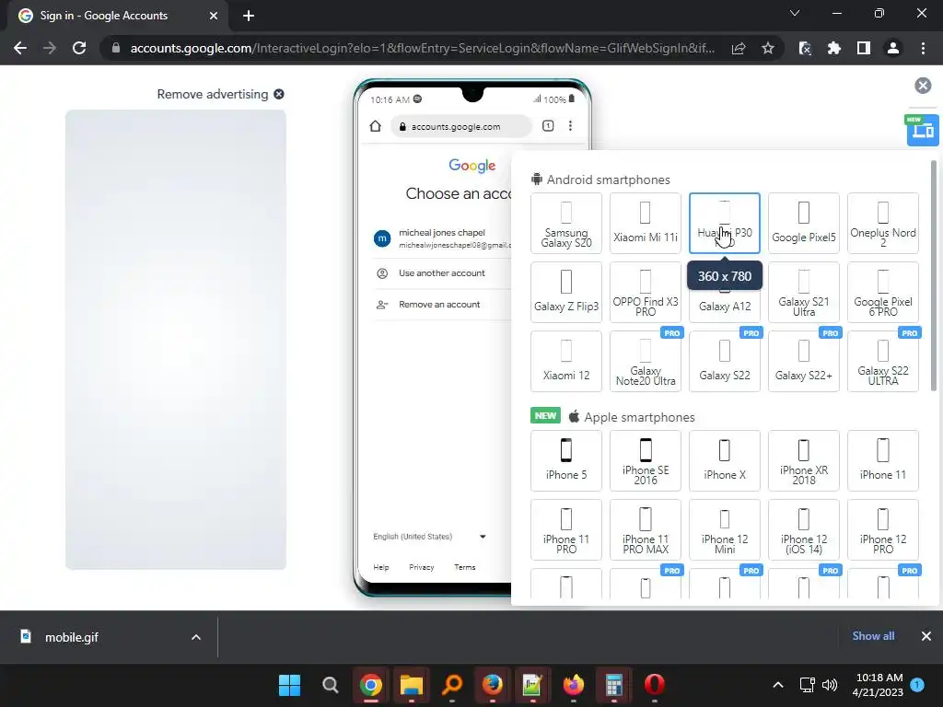Viewport: 943px width, 707px height.
Task: Select the Galaxy S22+ device
Action: pyautogui.click(x=803, y=361)
